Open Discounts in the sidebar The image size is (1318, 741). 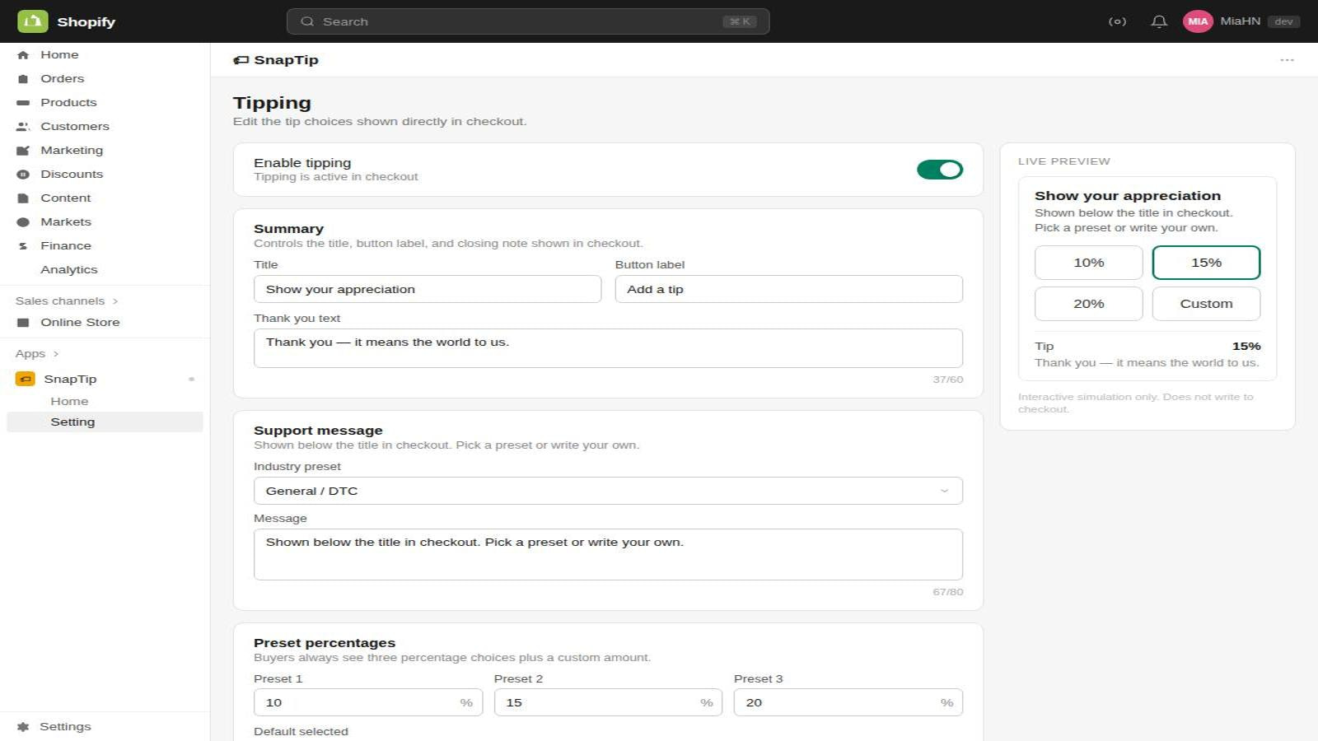click(72, 175)
